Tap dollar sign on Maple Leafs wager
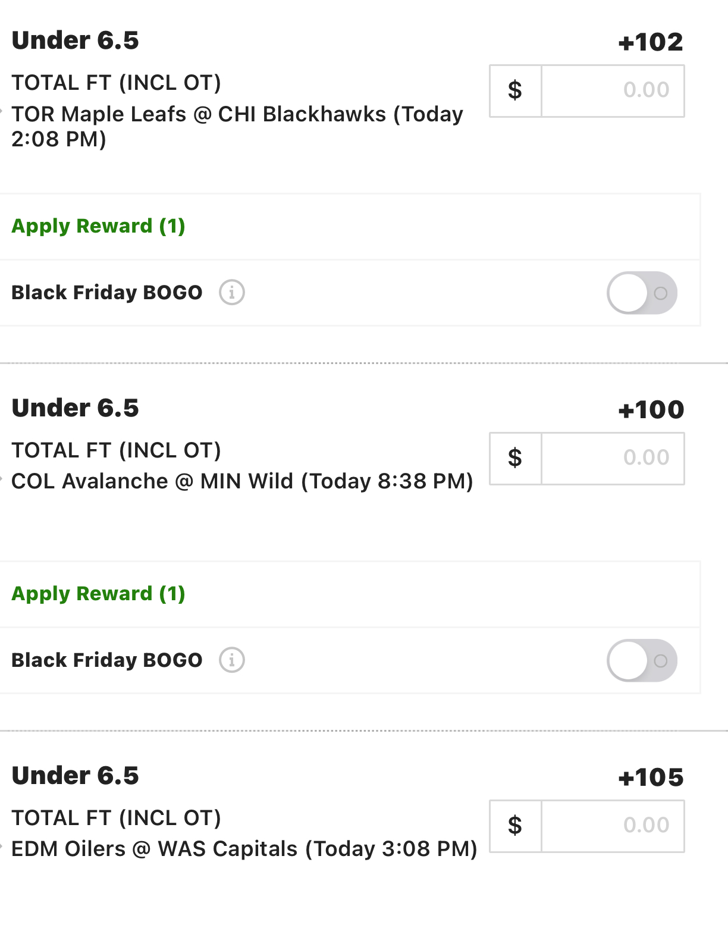Screen dimensions: 728x928 (515, 91)
